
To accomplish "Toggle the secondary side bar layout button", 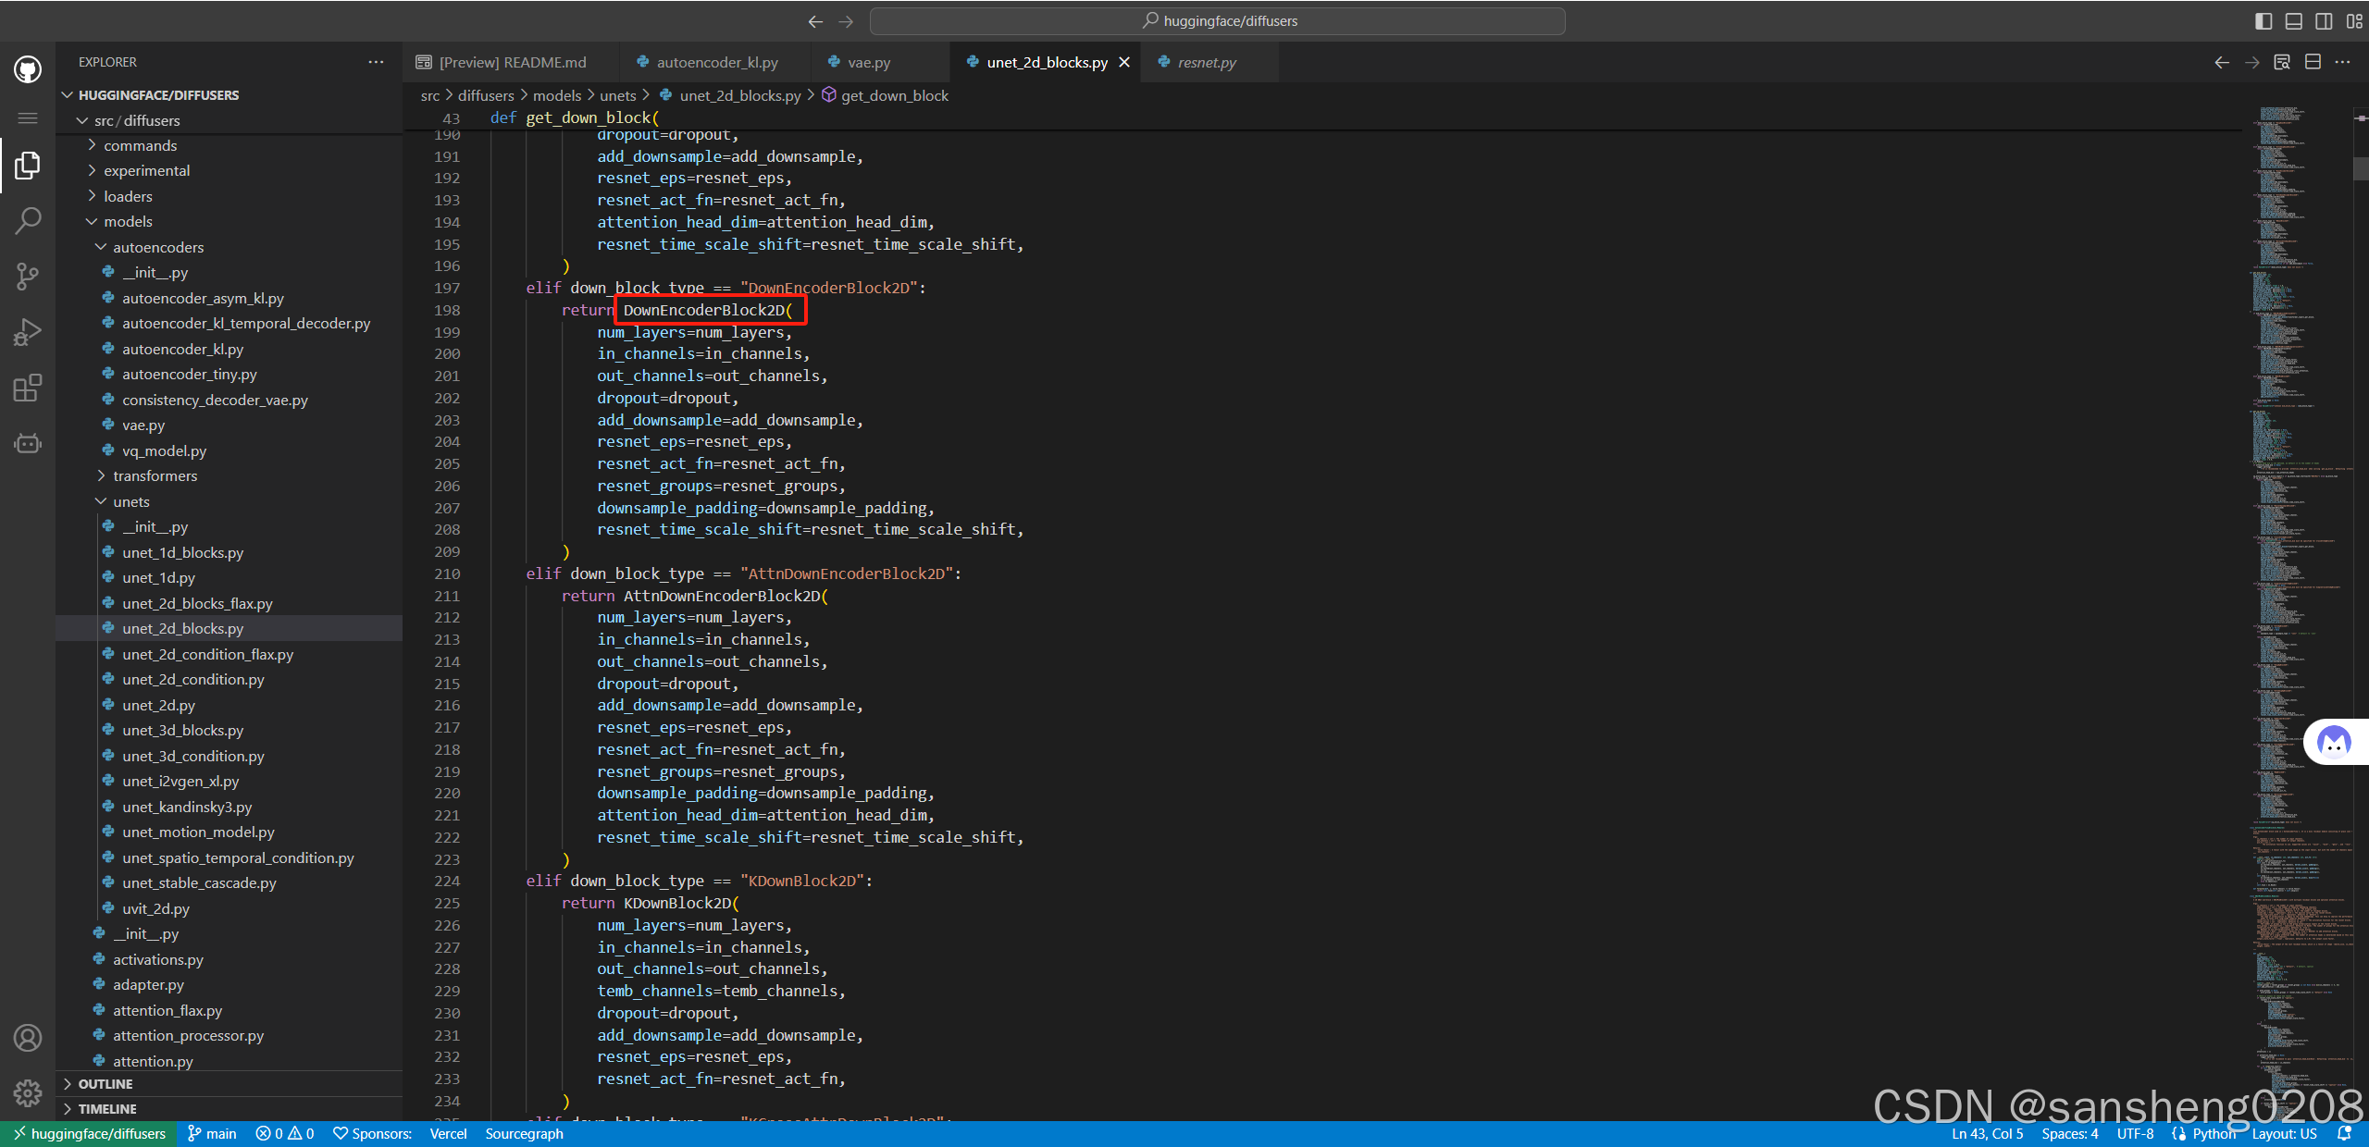I will 2324,21.
